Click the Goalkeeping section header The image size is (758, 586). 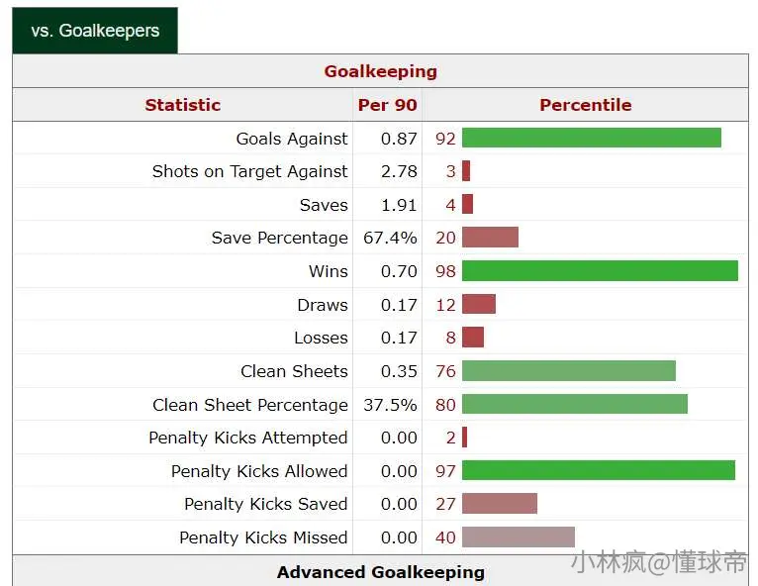point(380,71)
